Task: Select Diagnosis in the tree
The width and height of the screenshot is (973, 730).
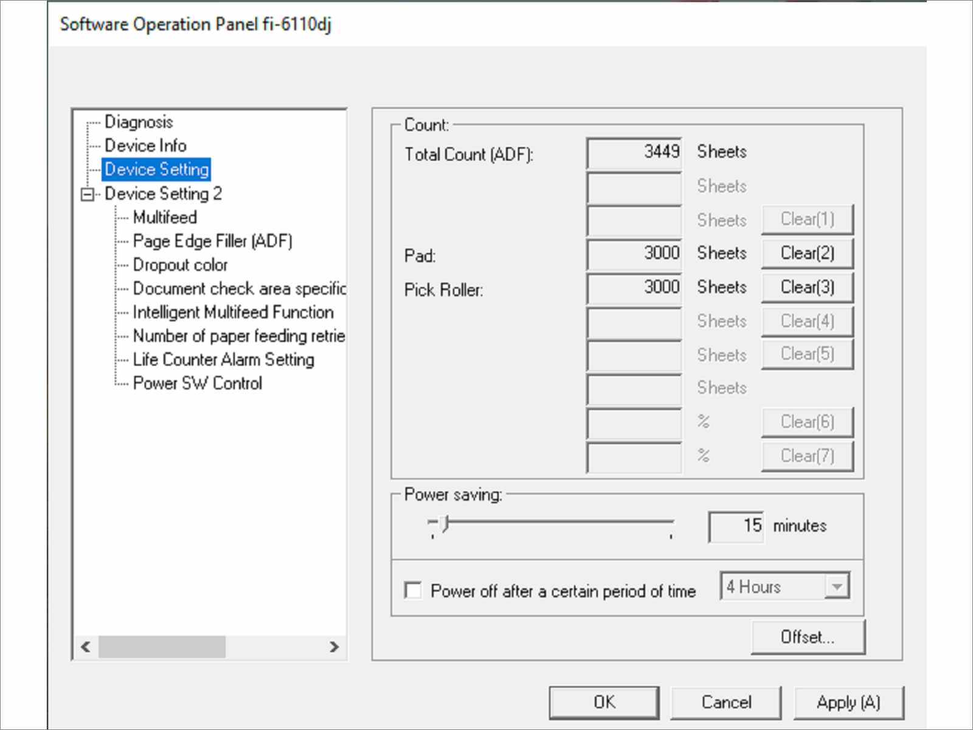Action: point(139,122)
